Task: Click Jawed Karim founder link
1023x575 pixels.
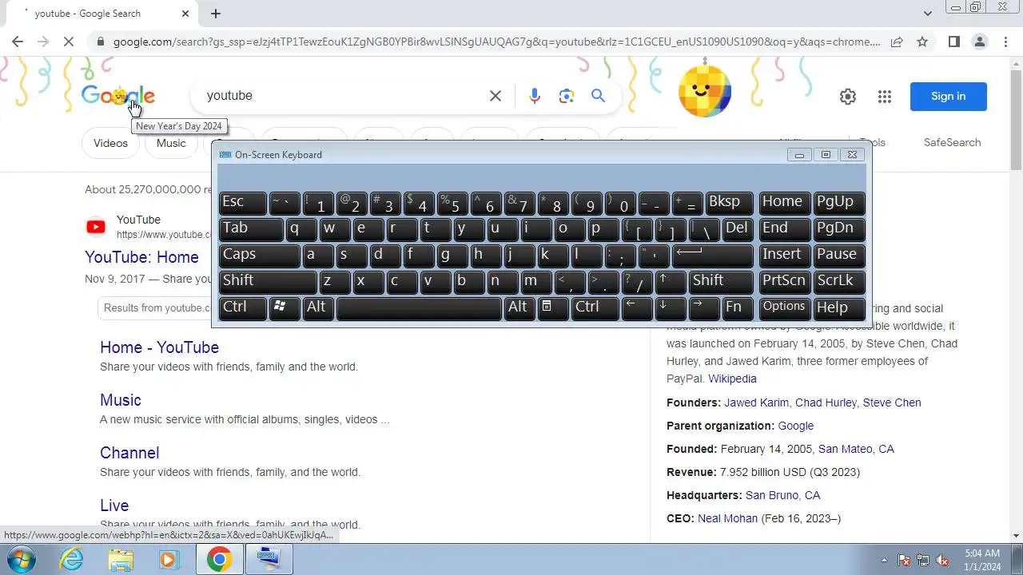Action: [x=756, y=403]
